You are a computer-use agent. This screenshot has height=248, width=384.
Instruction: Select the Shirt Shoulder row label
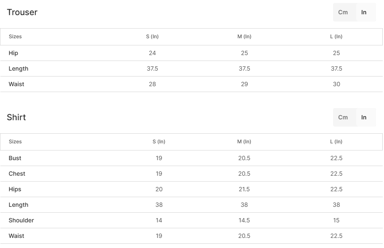(x=21, y=220)
